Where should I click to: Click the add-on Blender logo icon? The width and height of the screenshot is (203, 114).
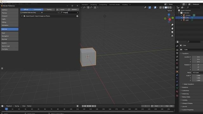77,16
